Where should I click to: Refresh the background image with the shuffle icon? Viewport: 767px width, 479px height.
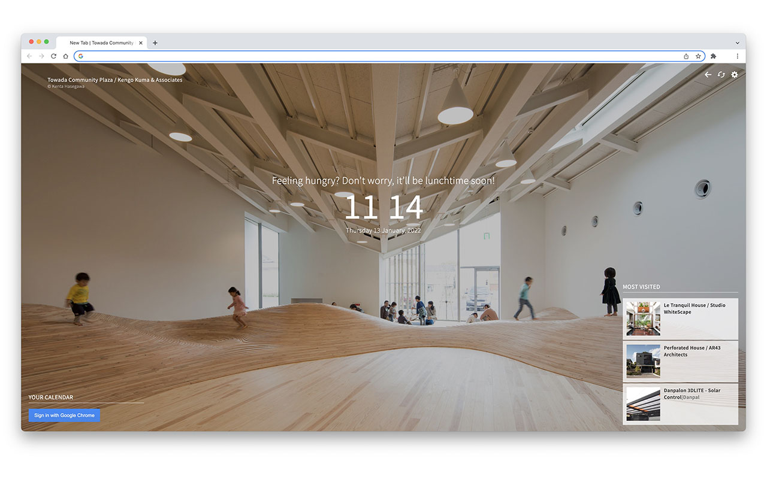click(x=721, y=74)
